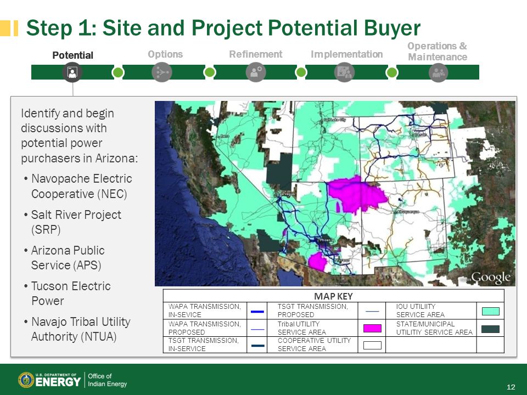Click 'COOPERATIVE UTILITY SERVICE AREA' legend text
The height and width of the screenshot is (395, 527).
314,345
